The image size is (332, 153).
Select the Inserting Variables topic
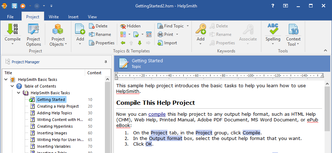point(54,146)
